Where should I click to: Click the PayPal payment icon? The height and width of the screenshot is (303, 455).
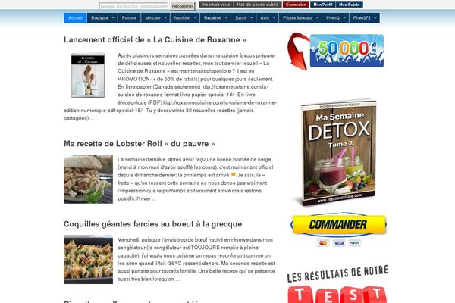[x=354, y=243]
